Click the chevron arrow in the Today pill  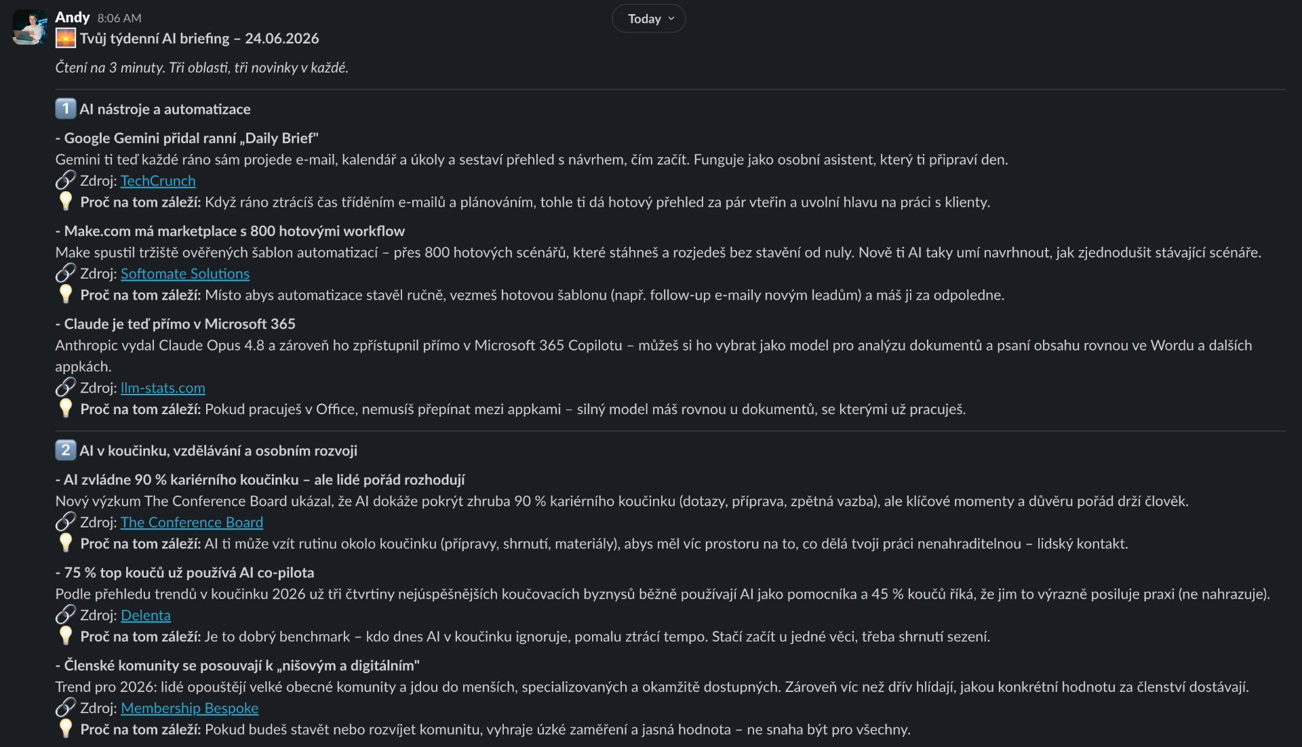(x=671, y=19)
